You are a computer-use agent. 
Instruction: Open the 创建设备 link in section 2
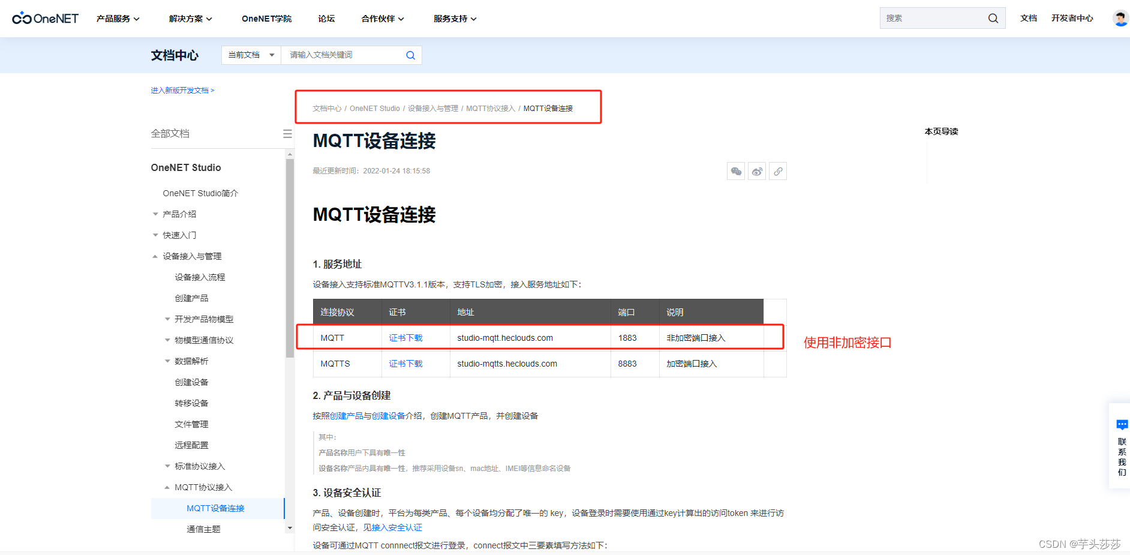[388, 416]
